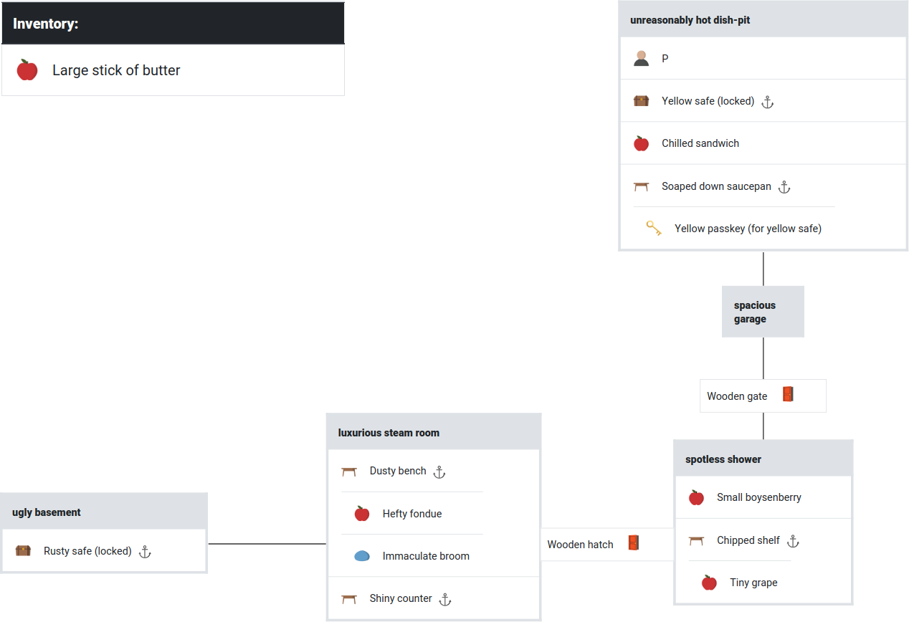Click the Yellow safe chest icon
The height and width of the screenshot is (622, 909).
[x=641, y=101]
